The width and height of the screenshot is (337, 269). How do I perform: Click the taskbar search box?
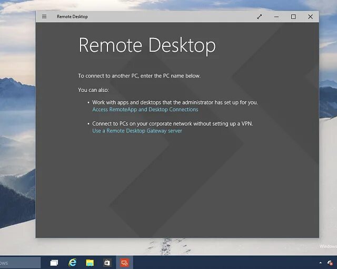[x=20, y=263]
